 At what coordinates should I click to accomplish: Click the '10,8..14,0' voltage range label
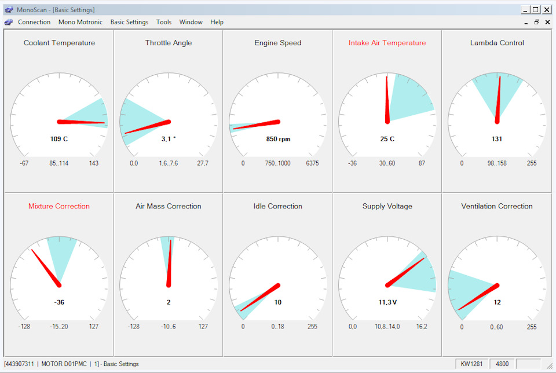387,327
